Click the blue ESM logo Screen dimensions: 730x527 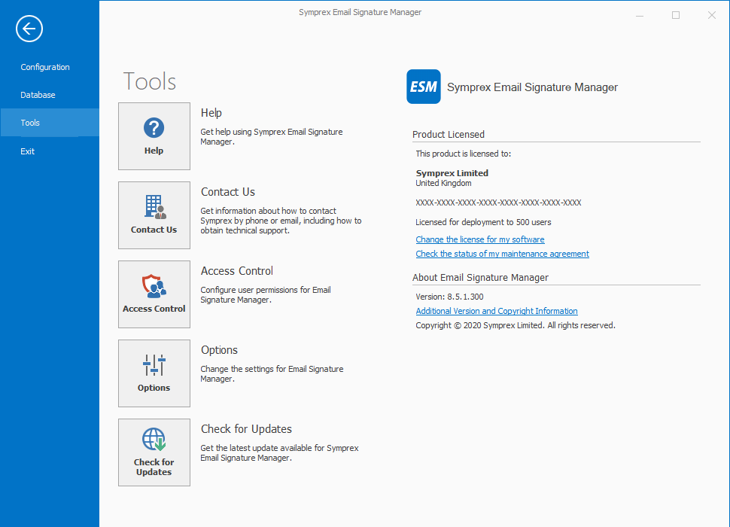point(424,87)
